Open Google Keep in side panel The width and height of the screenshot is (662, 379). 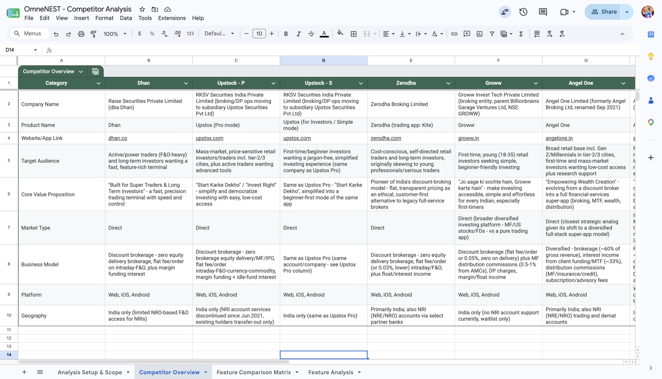(651, 56)
